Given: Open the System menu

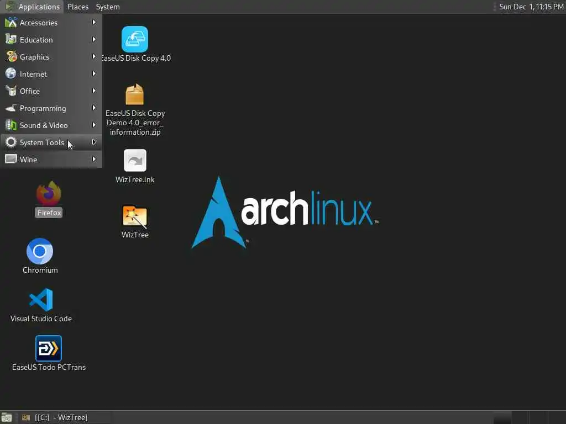Looking at the screenshot, I should pos(108,7).
